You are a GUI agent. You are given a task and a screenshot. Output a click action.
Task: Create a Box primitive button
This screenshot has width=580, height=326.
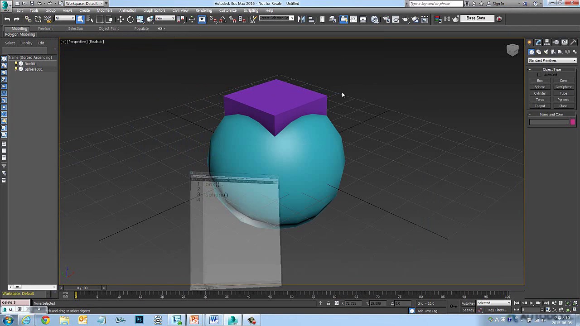(540, 81)
